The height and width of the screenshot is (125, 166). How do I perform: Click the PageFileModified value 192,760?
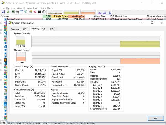[116, 109]
